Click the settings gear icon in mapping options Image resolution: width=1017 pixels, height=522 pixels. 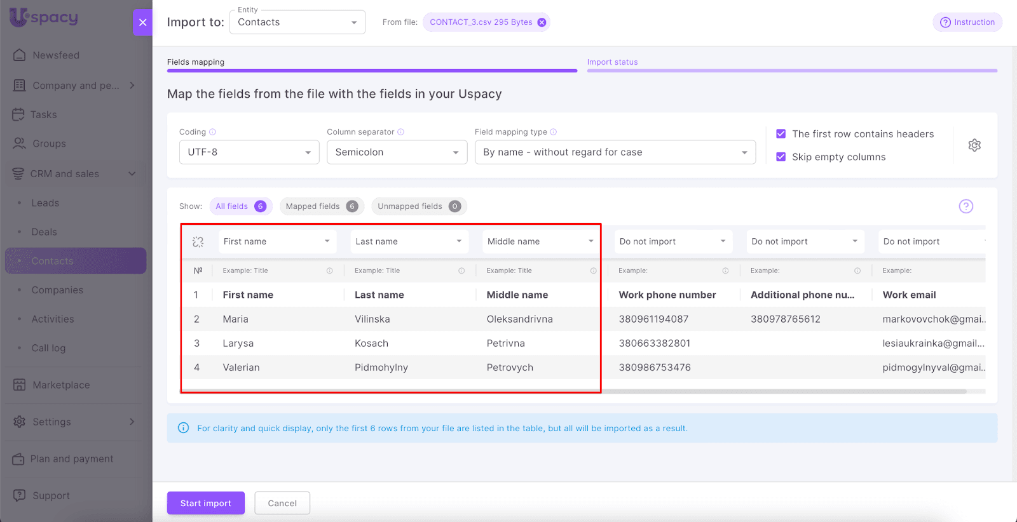(974, 145)
